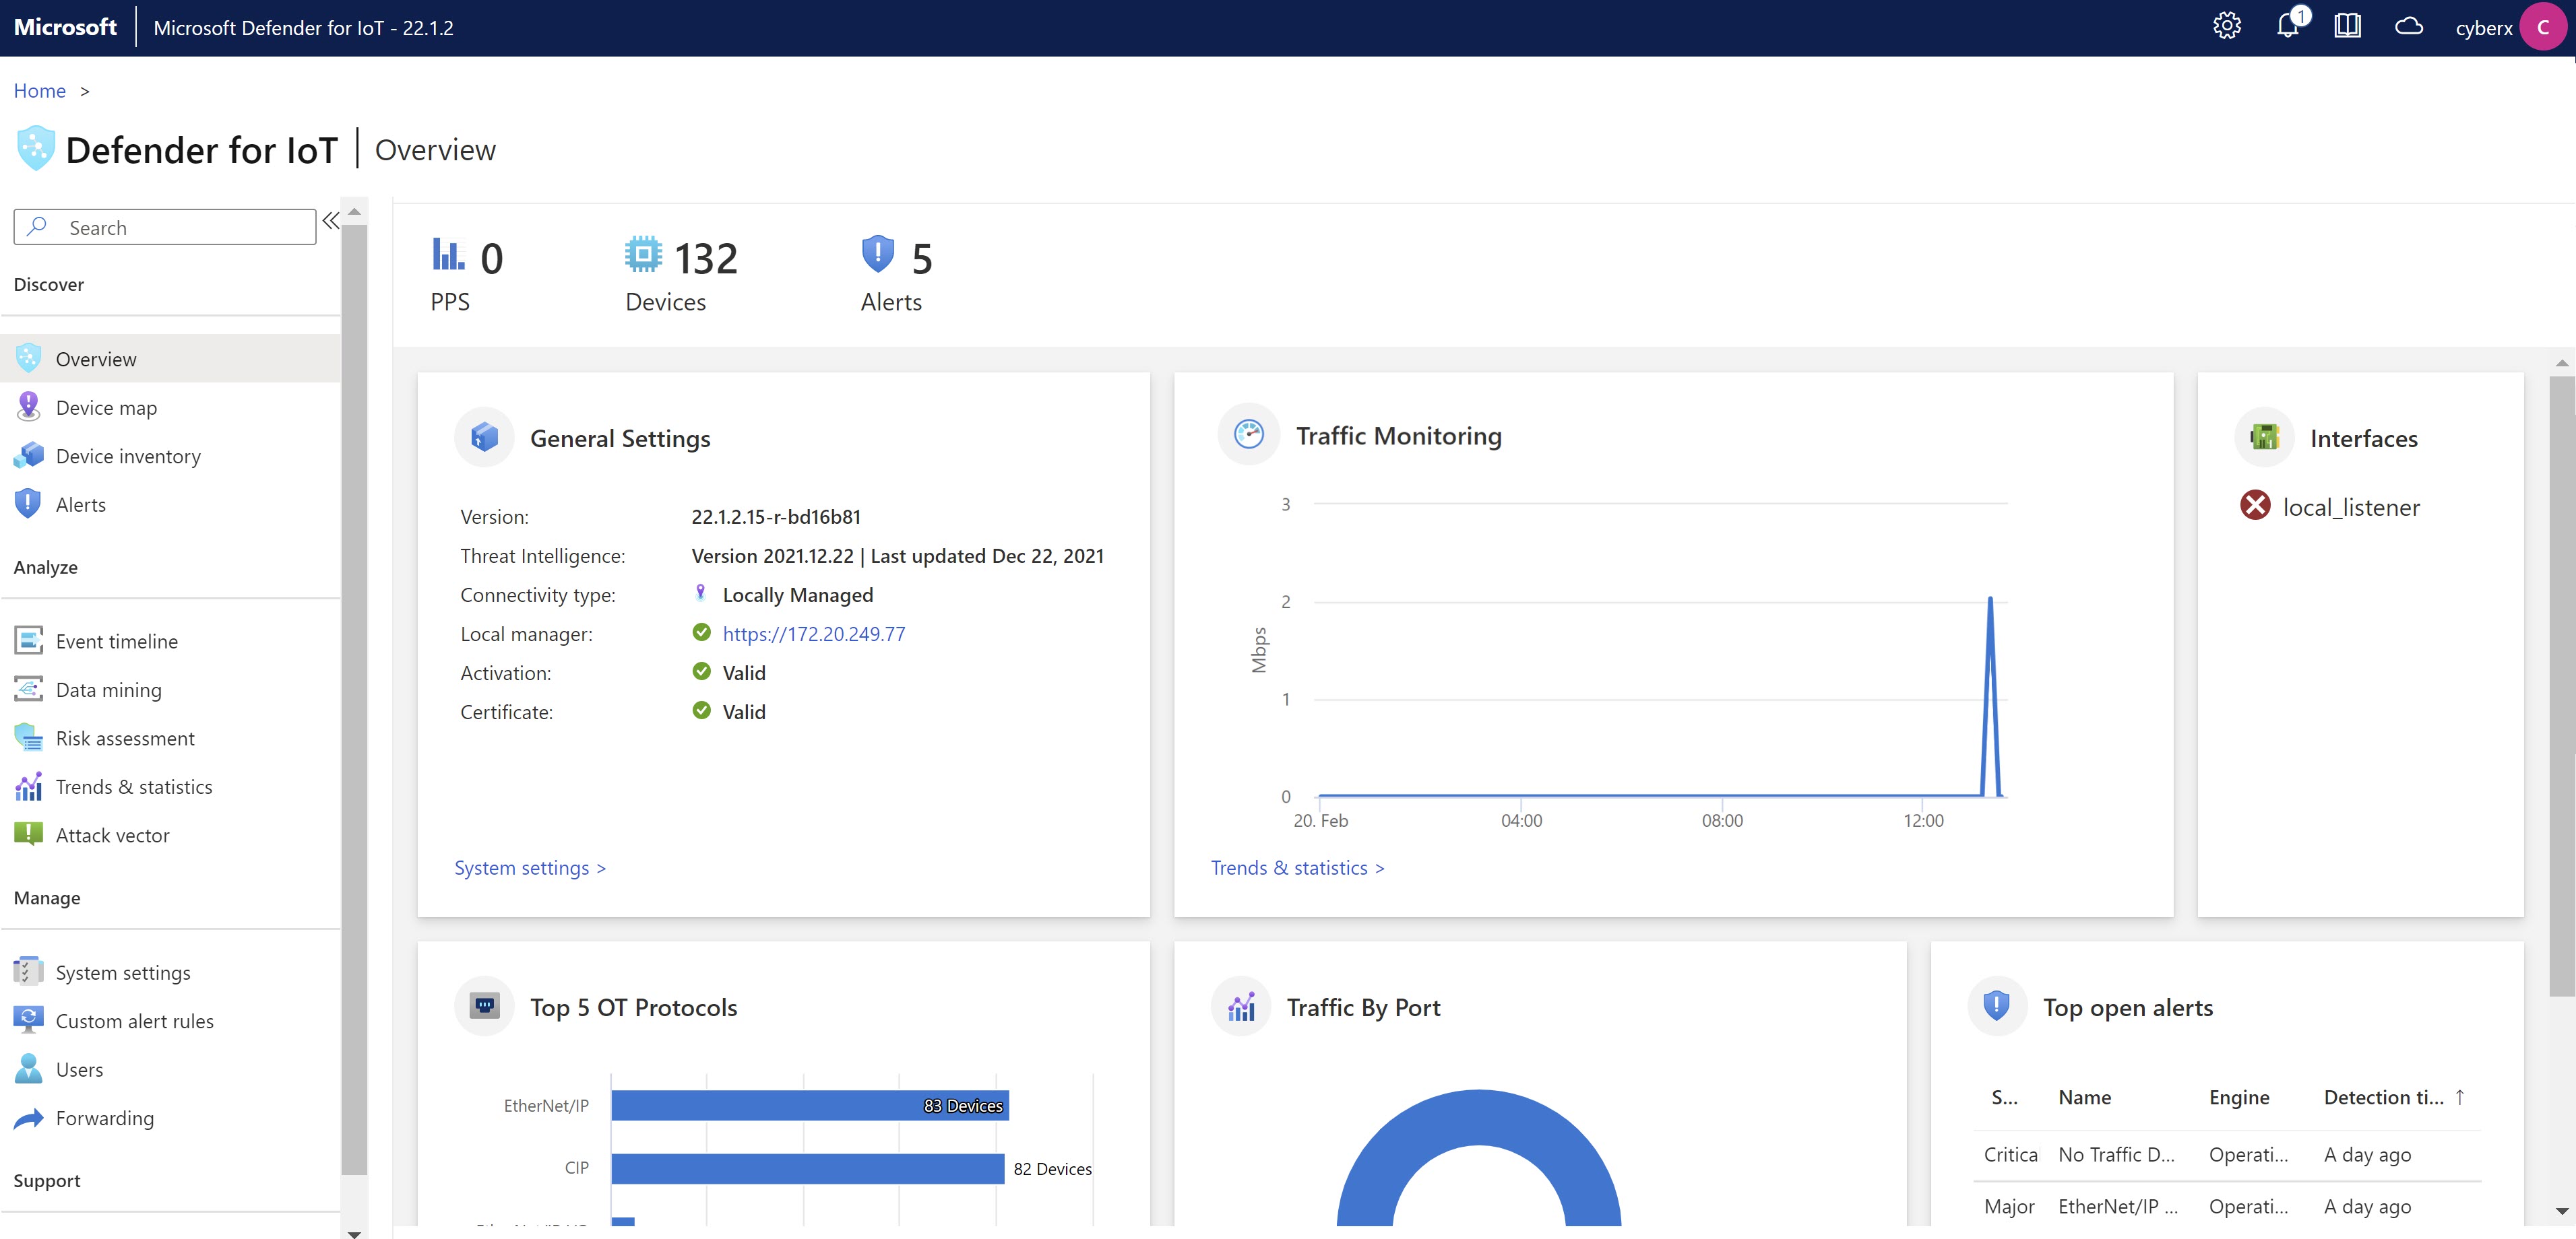The height and width of the screenshot is (1239, 2576).
Task: Open Overview in the sidebar menu
Action: tap(170, 359)
